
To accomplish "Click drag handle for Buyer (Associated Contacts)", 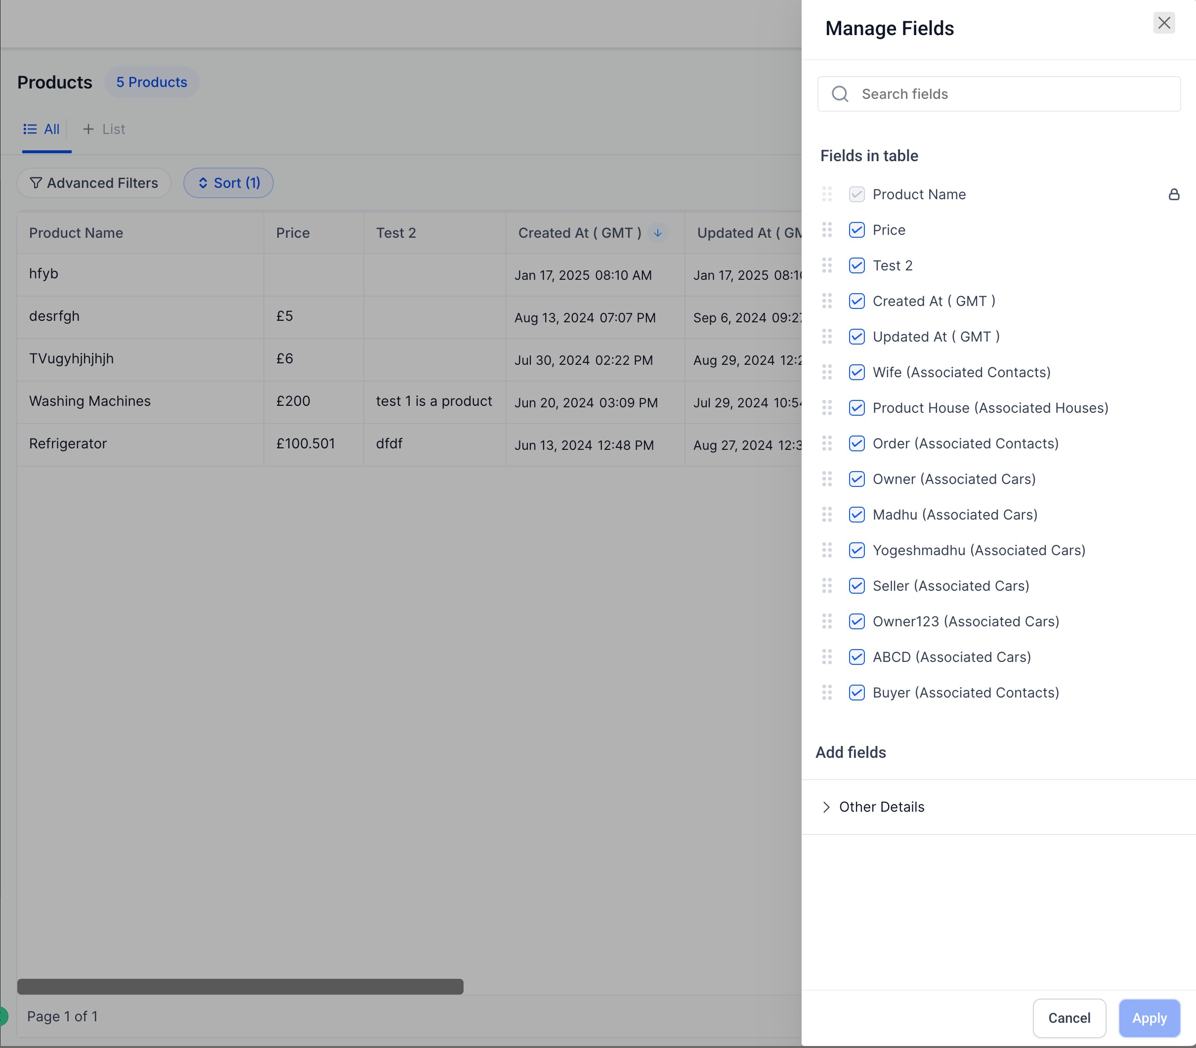I will pyautogui.click(x=826, y=693).
